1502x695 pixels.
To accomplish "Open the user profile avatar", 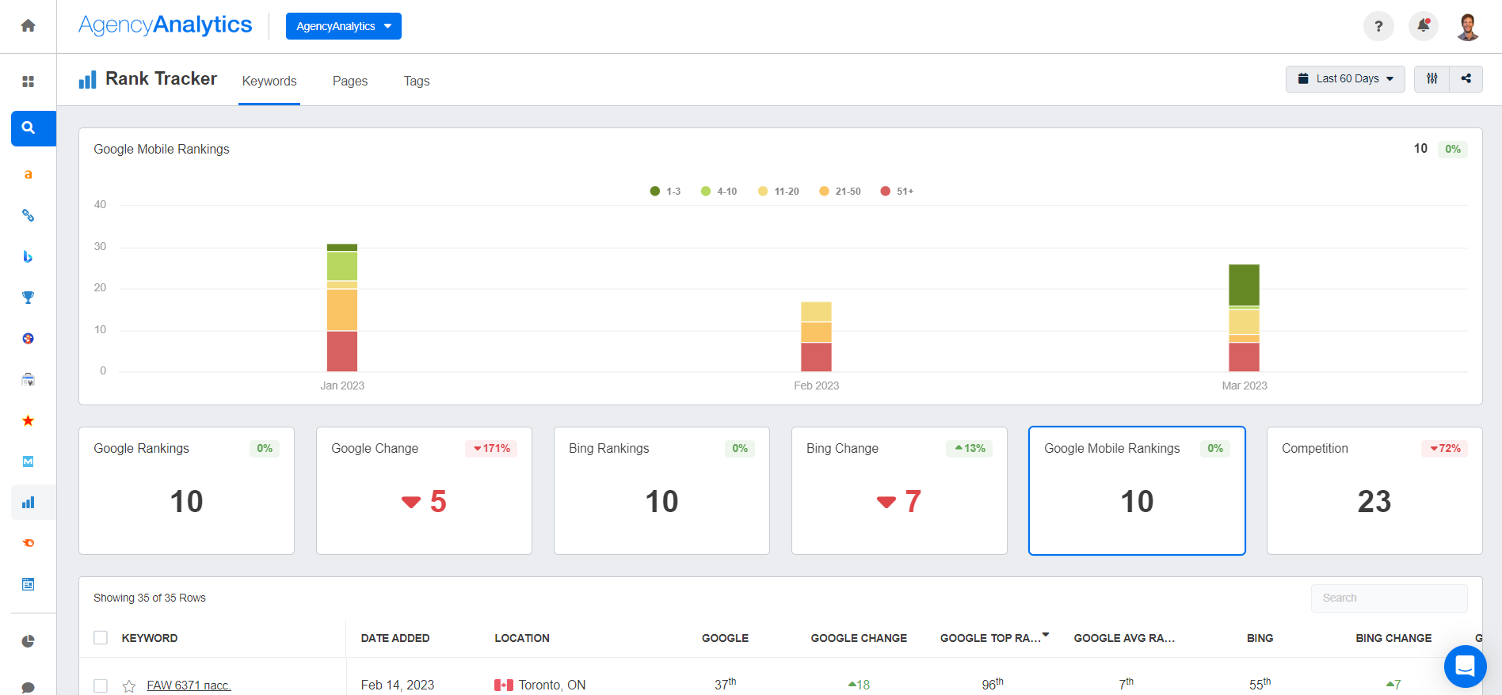I will 1468,26.
